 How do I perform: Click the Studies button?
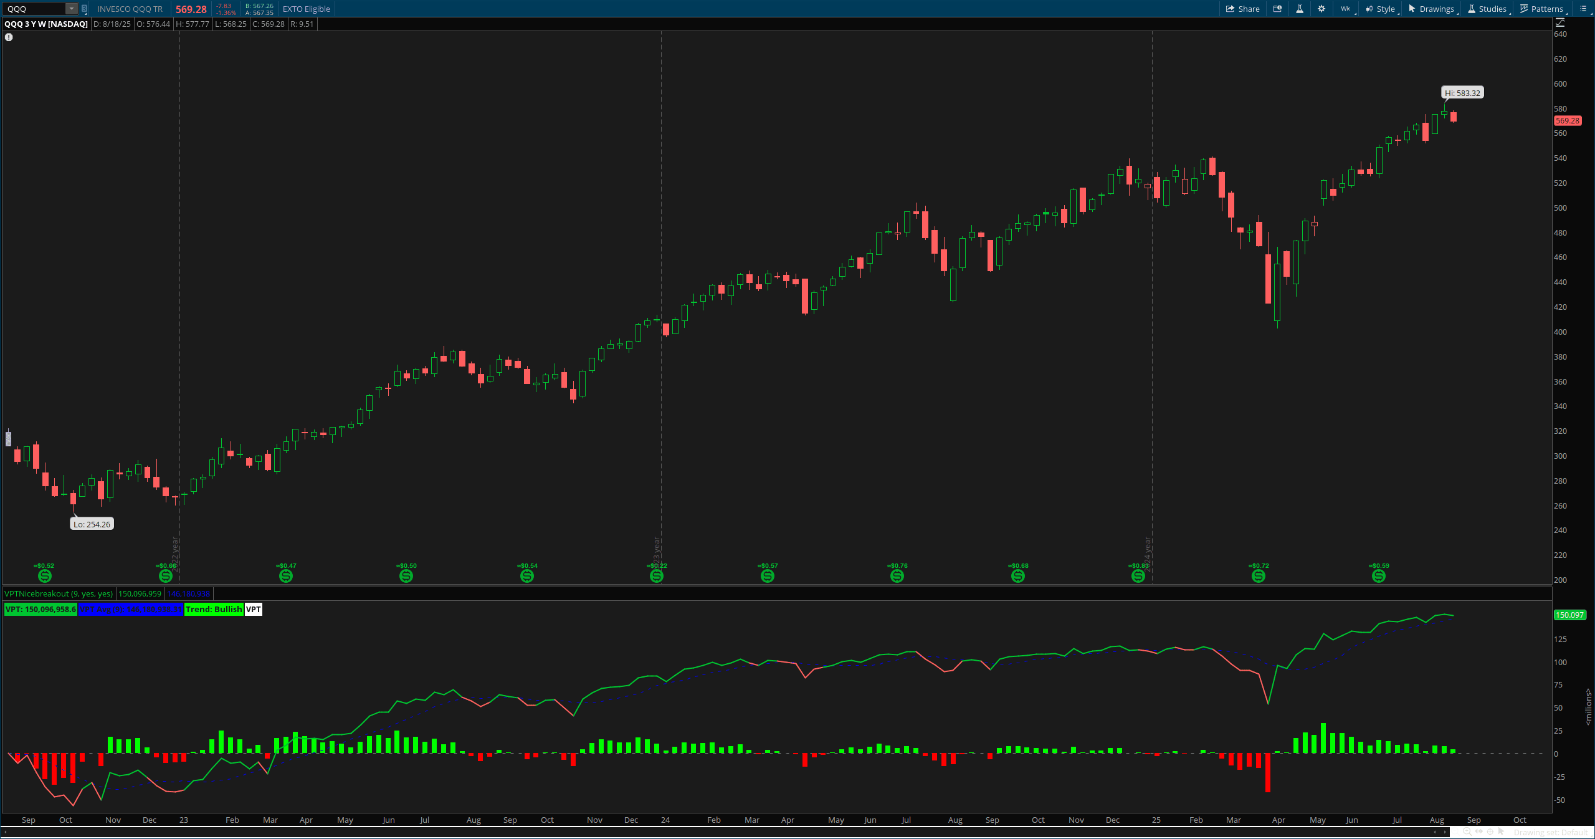click(x=1491, y=9)
